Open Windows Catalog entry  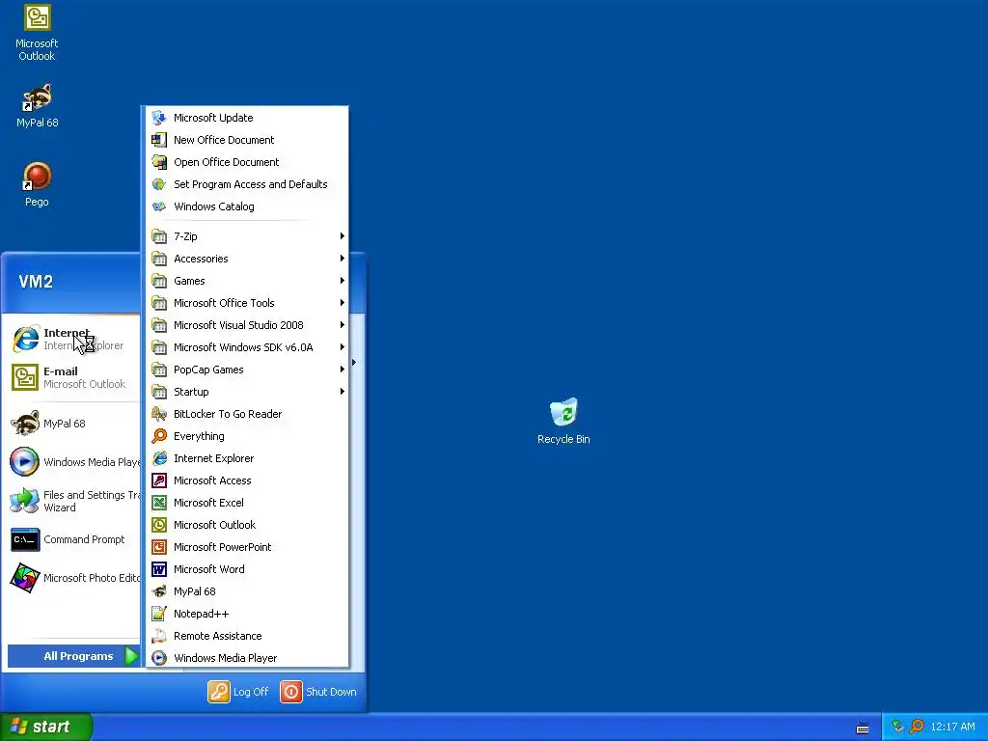tap(247, 206)
